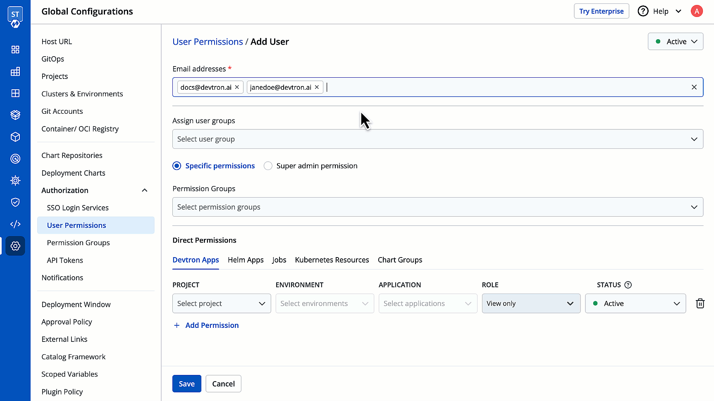714x401 pixels.
Task: Select User Permissions in sidebar
Action: coord(96,225)
